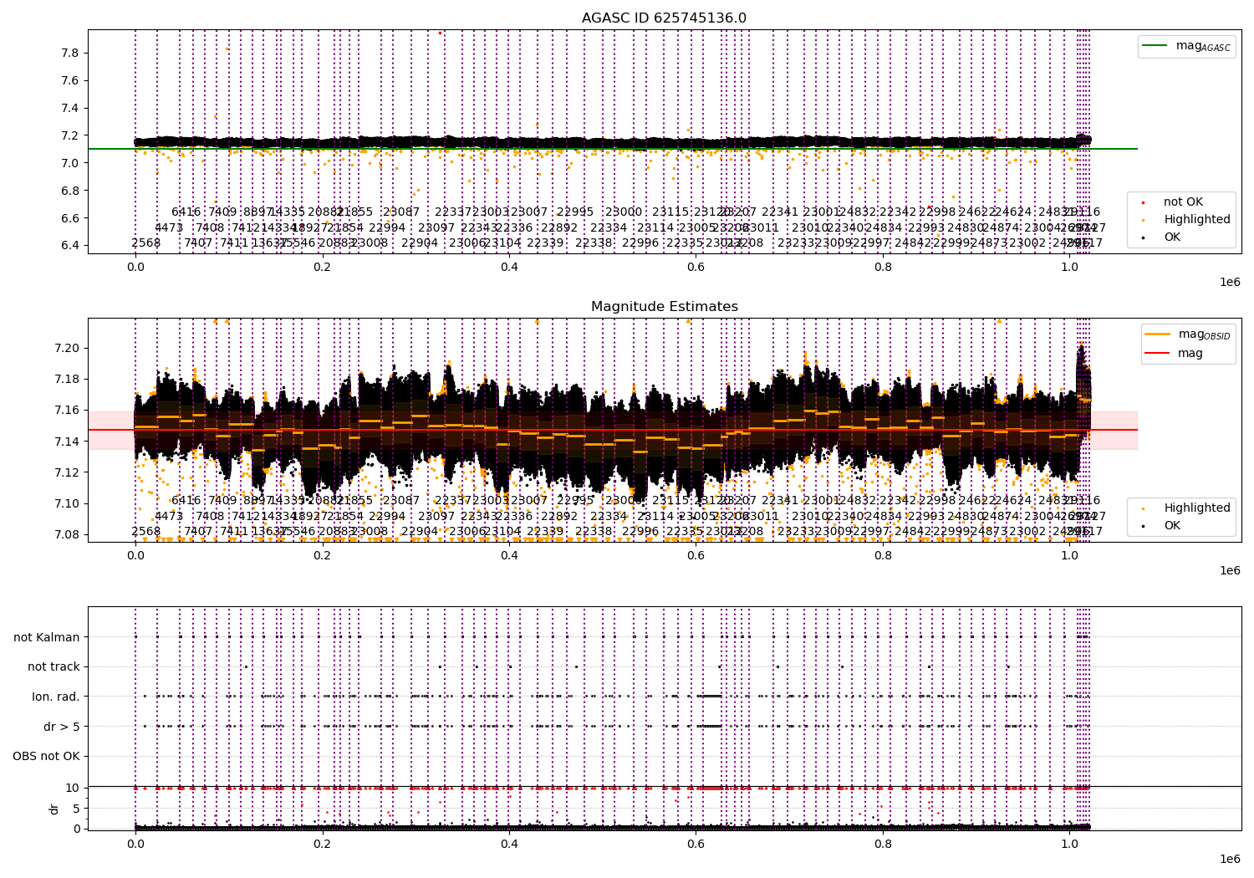The height and width of the screenshot is (878, 1254).
Task: Click obsid label 23087 in AGASC ID plot
Action: pyautogui.click(x=401, y=212)
